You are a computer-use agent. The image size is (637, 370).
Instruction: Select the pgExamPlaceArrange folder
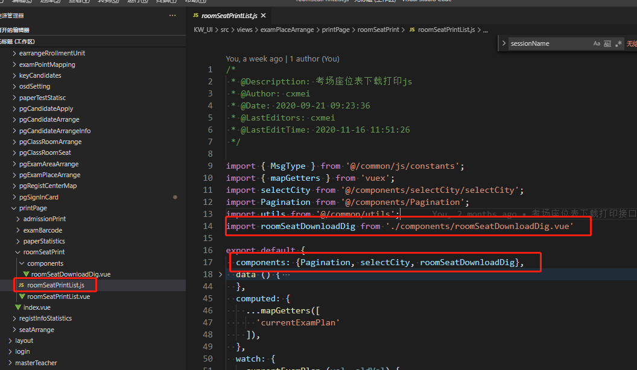(49, 175)
